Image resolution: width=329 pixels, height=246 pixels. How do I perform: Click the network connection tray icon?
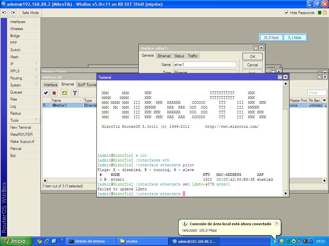coord(276,241)
